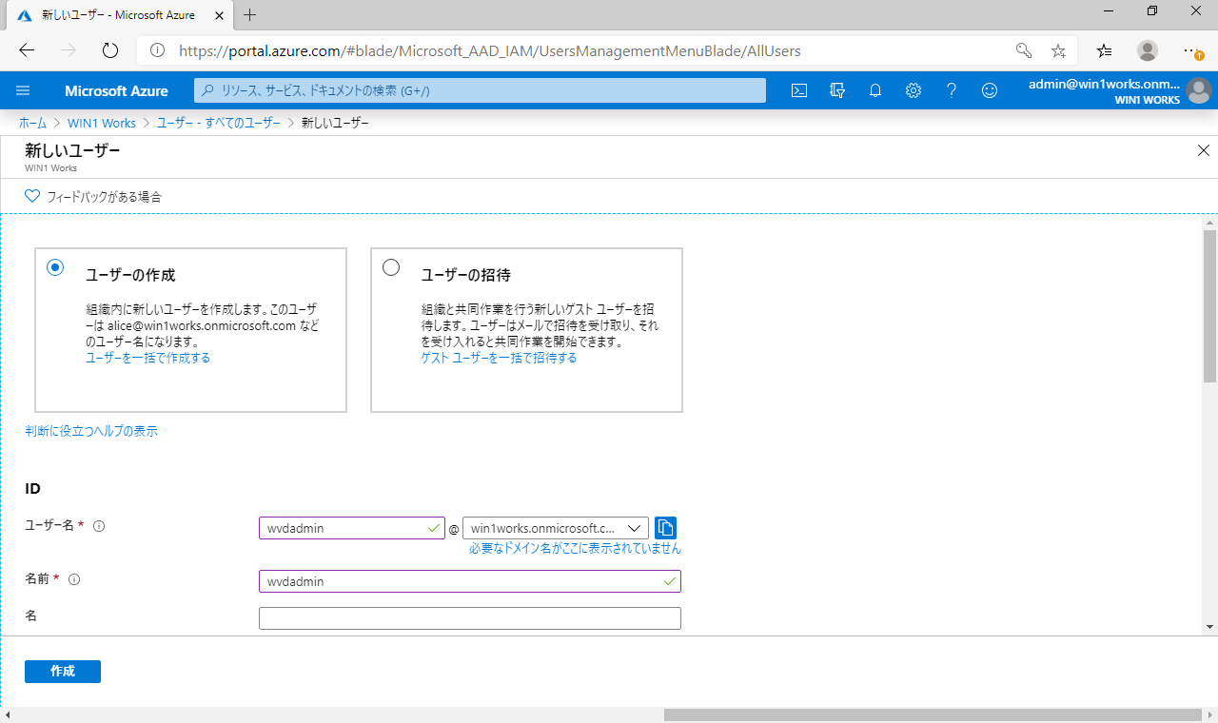The width and height of the screenshot is (1218, 723).
Task: Click the vertical scrollbar up arrow
Action: tap(1209, 222)
